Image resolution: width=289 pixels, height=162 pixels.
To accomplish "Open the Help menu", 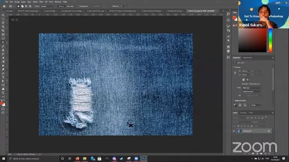I will 65,2.
